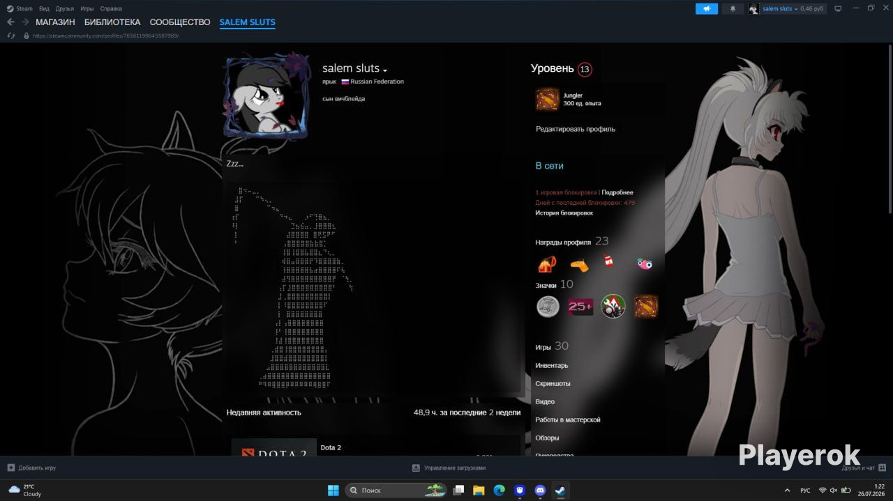Click the round red-green badge icon
893x501 pixels.
613,307
